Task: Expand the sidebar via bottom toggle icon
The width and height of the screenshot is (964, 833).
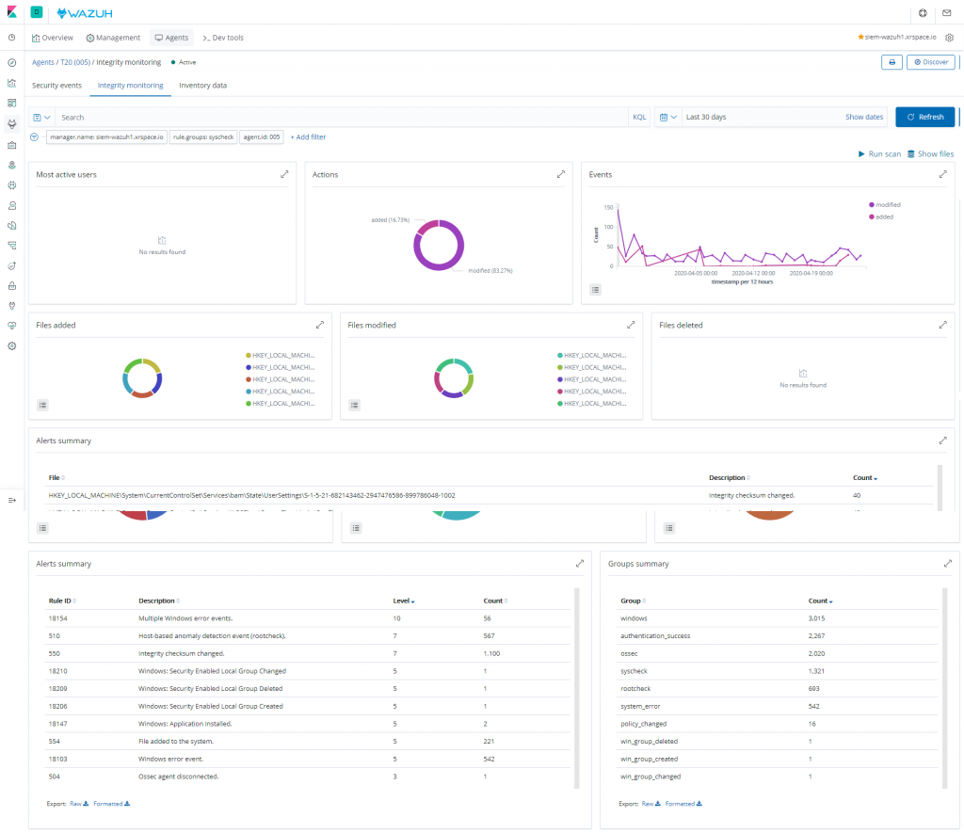Action: (11, 501)
